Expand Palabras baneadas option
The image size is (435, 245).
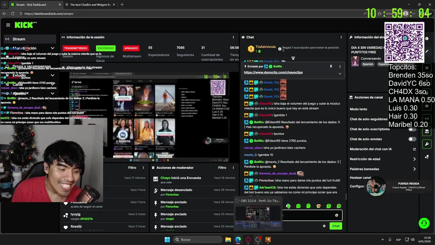[414, 169]
